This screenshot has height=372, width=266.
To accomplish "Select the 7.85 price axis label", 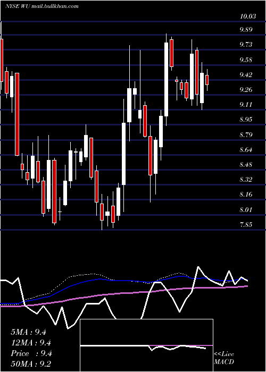I will (246, 225).
